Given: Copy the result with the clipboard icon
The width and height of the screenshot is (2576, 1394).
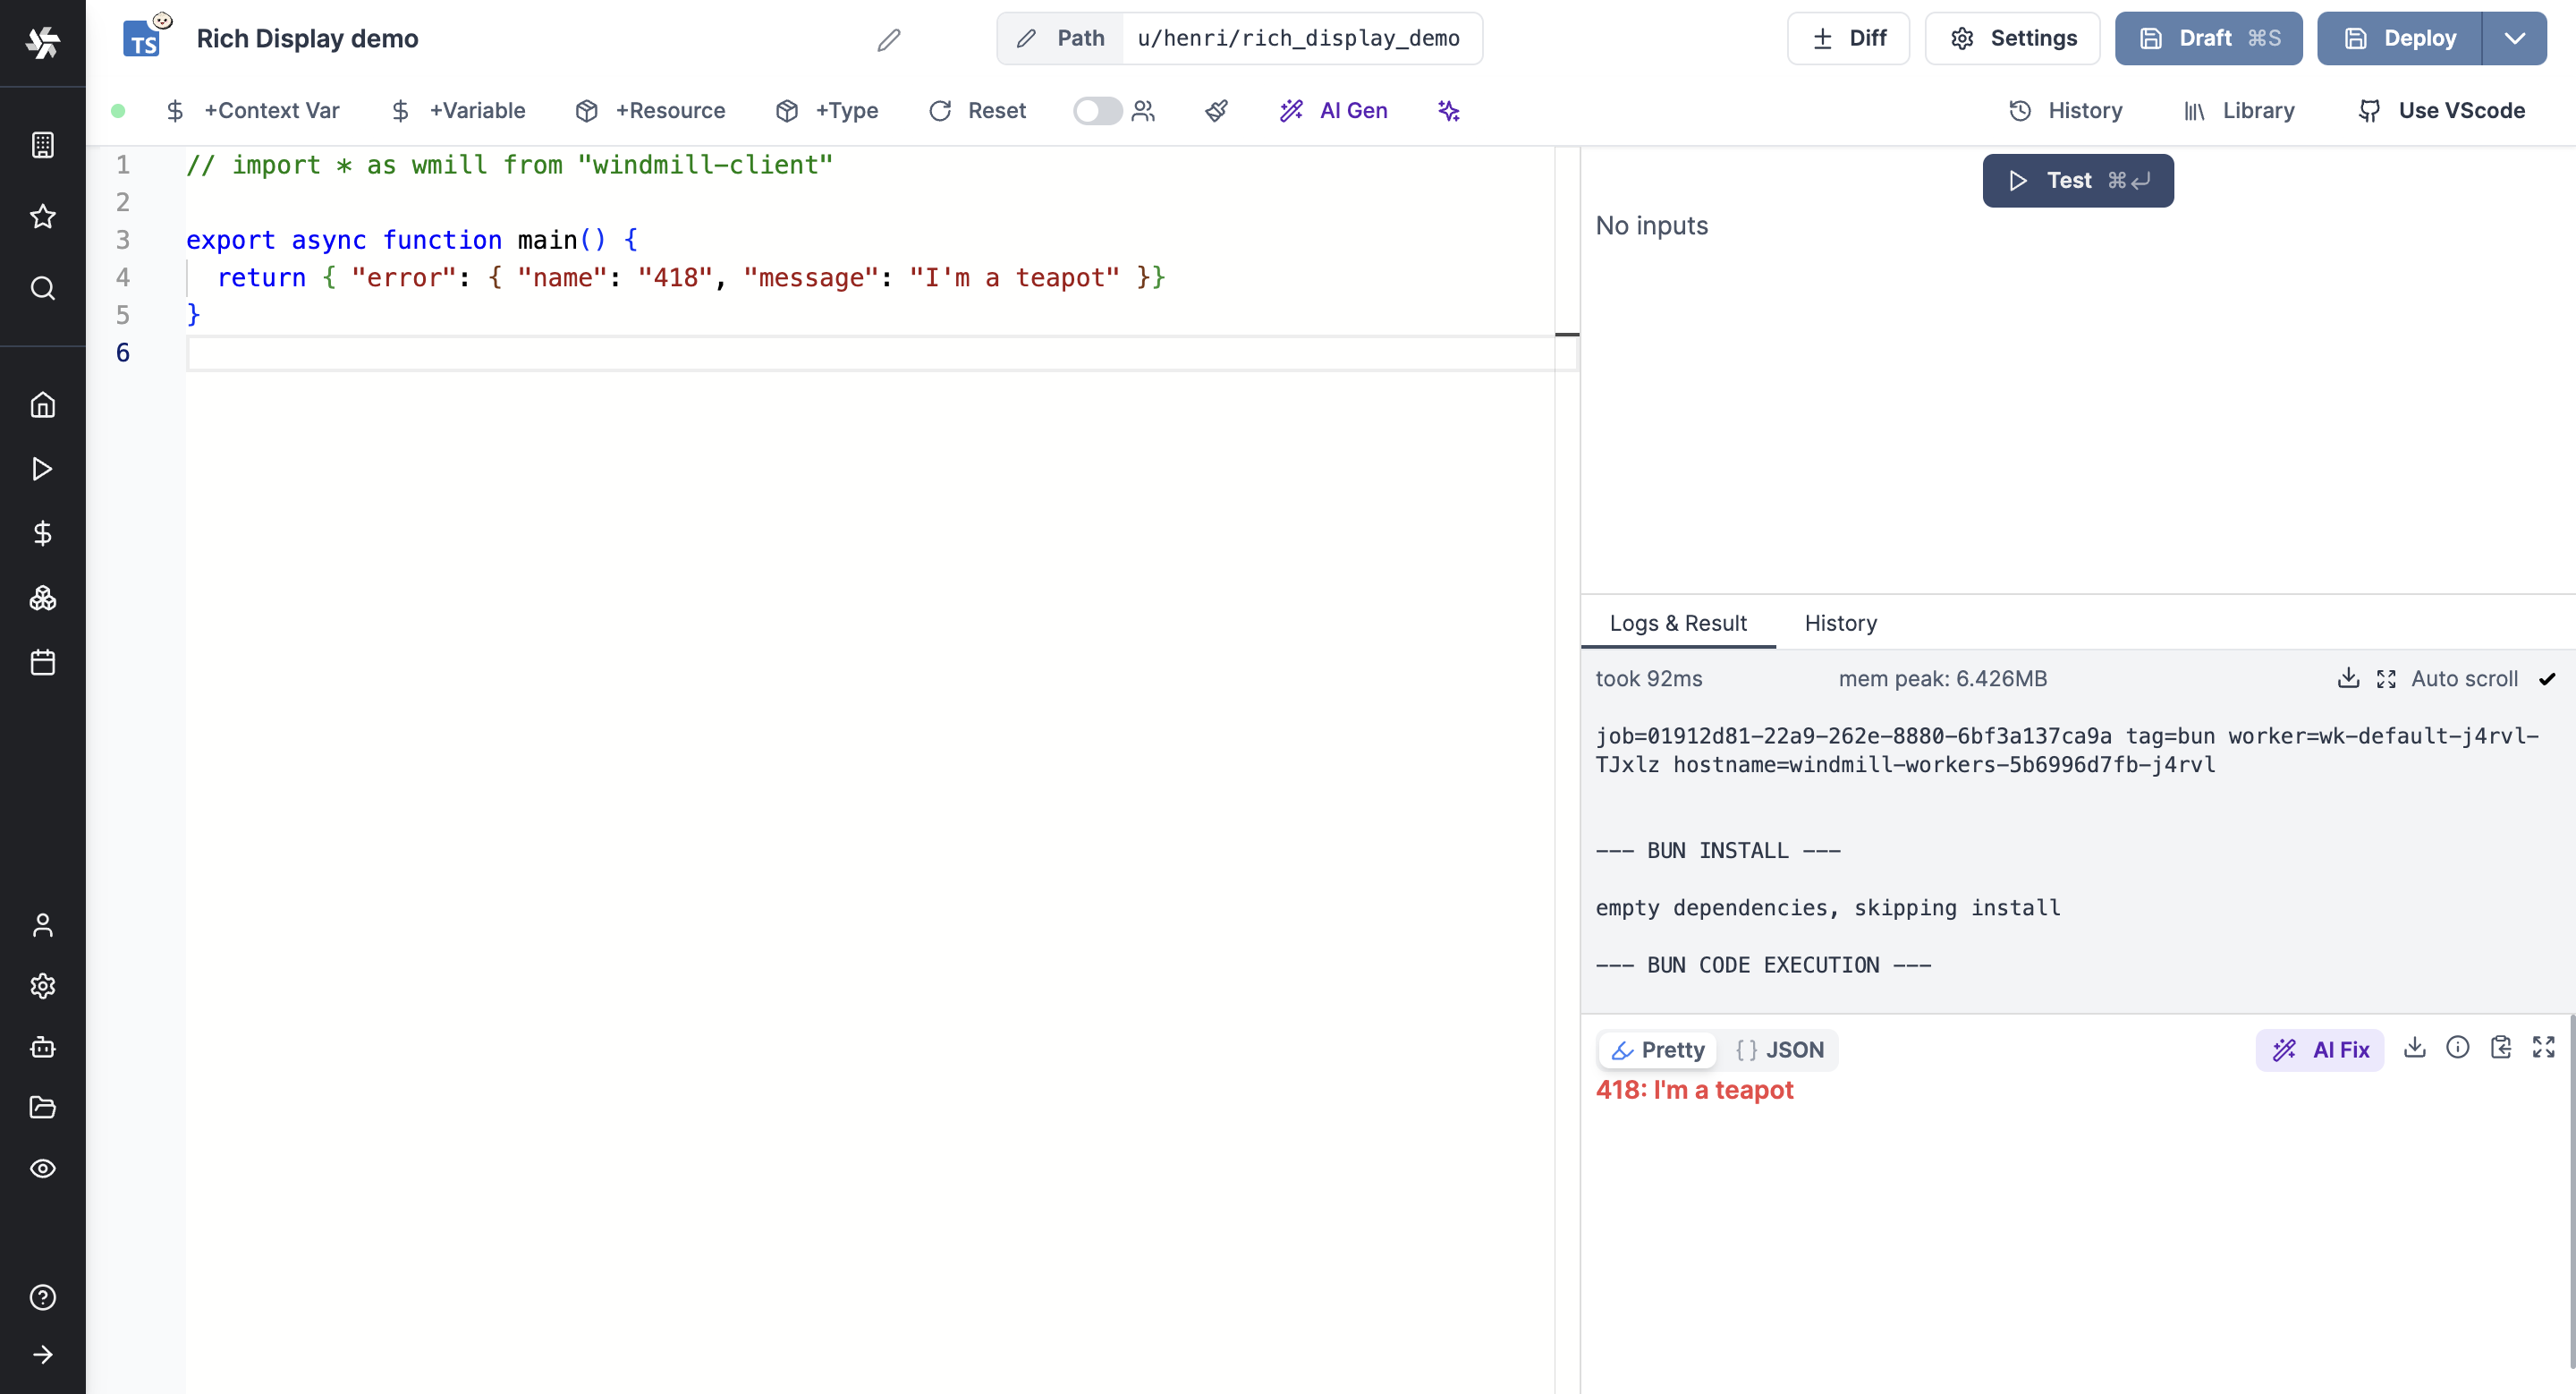Looking at the screenshot, I should point(2500,1047).
